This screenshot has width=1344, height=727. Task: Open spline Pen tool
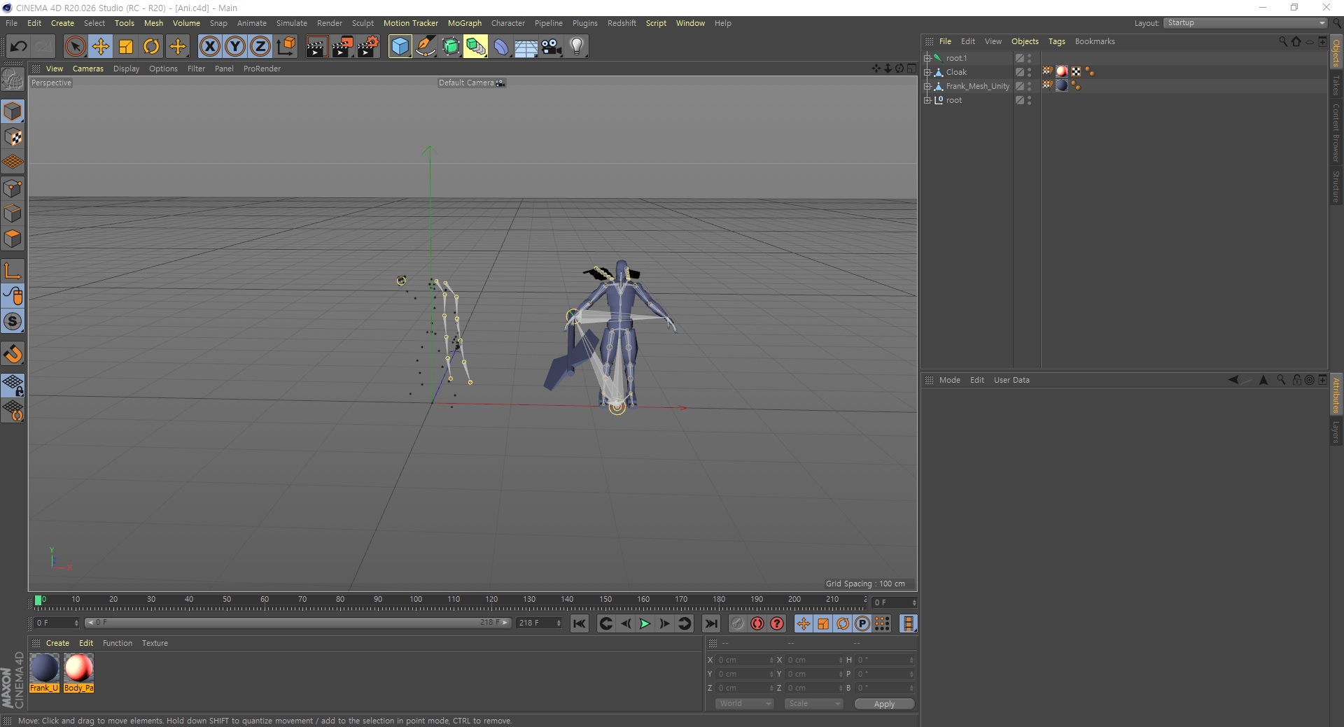426,47
